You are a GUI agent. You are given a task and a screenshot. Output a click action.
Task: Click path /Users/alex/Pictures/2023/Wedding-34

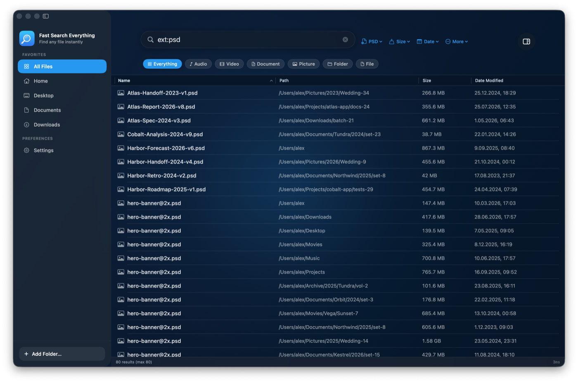pos(324,93)
